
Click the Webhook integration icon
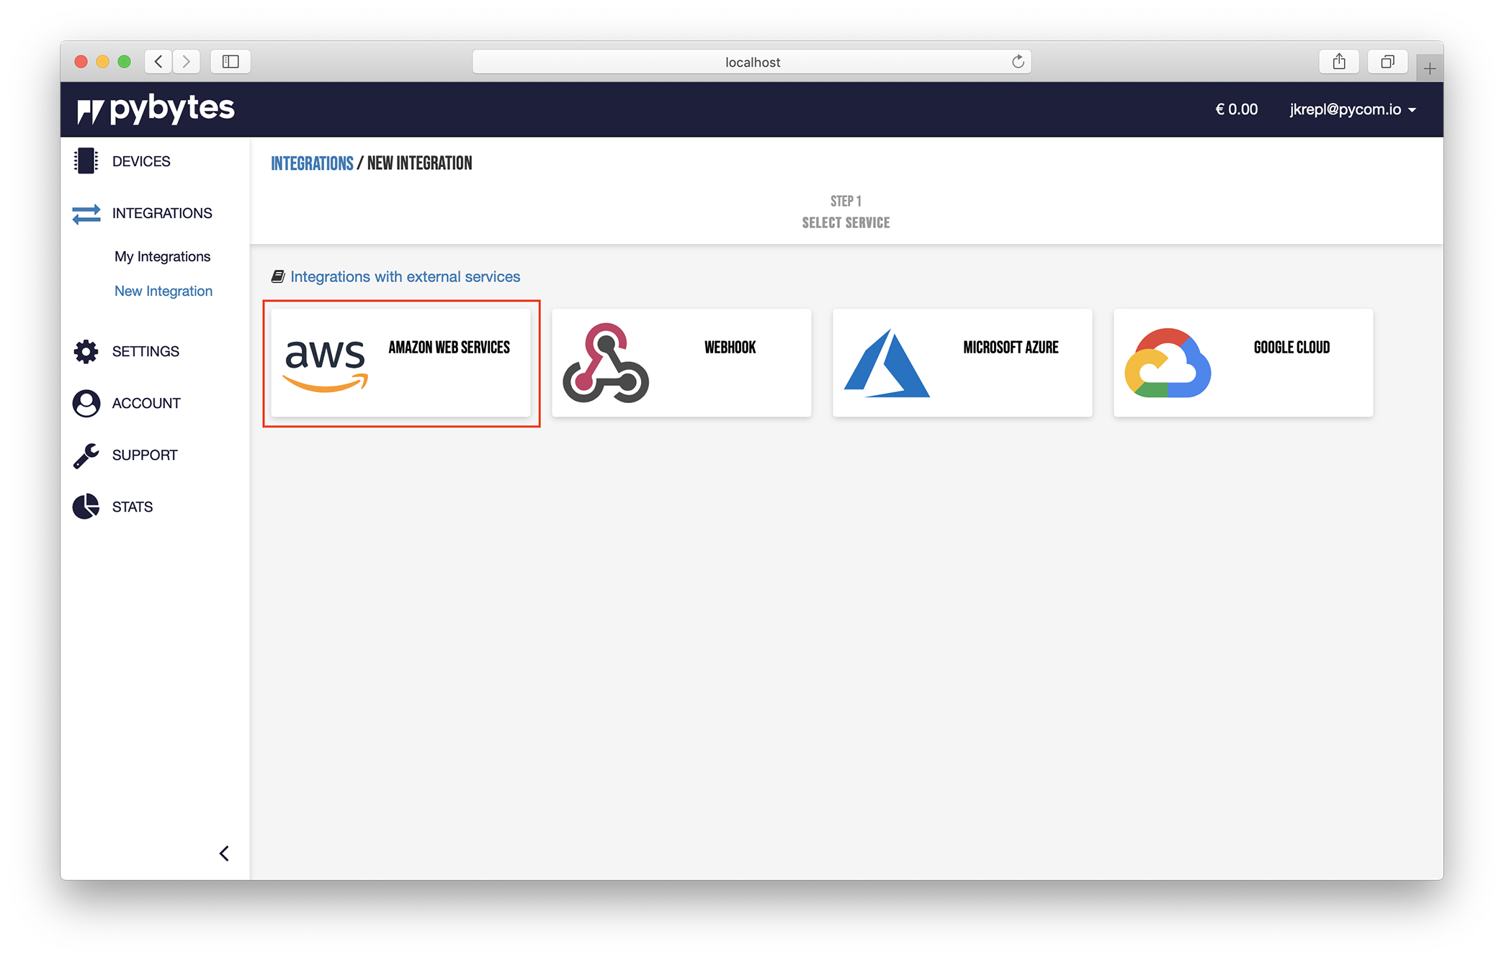coord(606,362)
